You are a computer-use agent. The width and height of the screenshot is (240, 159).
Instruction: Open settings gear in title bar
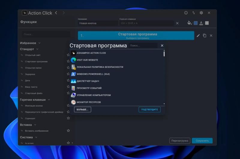click(x=201, y=13)
